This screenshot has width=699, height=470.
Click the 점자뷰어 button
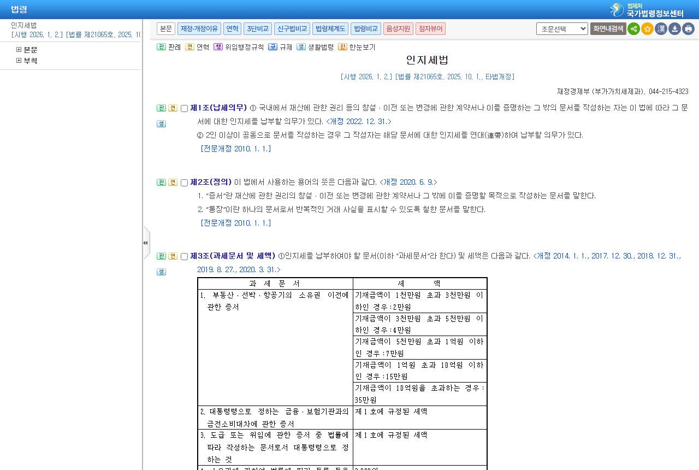(x=430, y=28)
